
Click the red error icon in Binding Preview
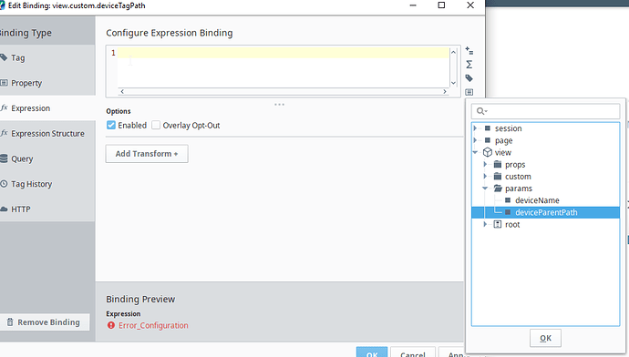(111, 325)
